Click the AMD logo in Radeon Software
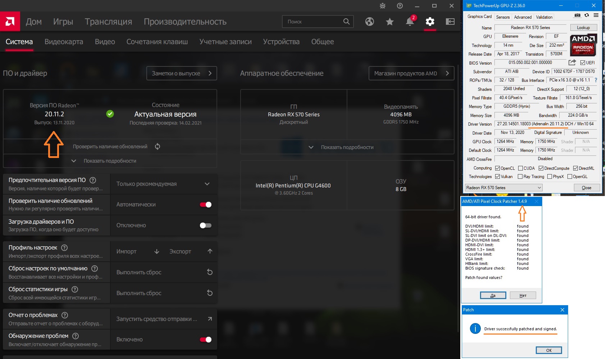 click(x=10, y=22)
